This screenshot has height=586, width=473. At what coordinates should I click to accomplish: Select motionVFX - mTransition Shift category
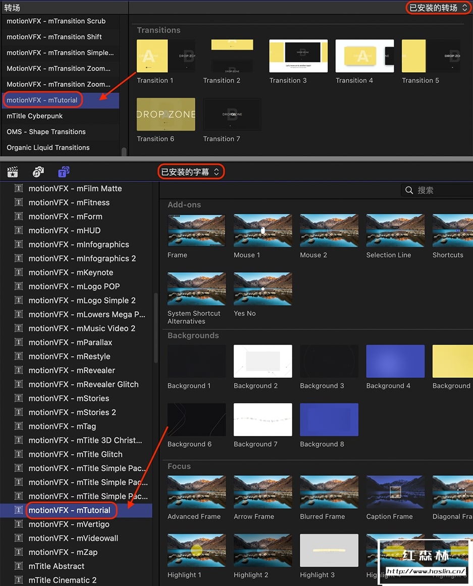click(54, 37)
